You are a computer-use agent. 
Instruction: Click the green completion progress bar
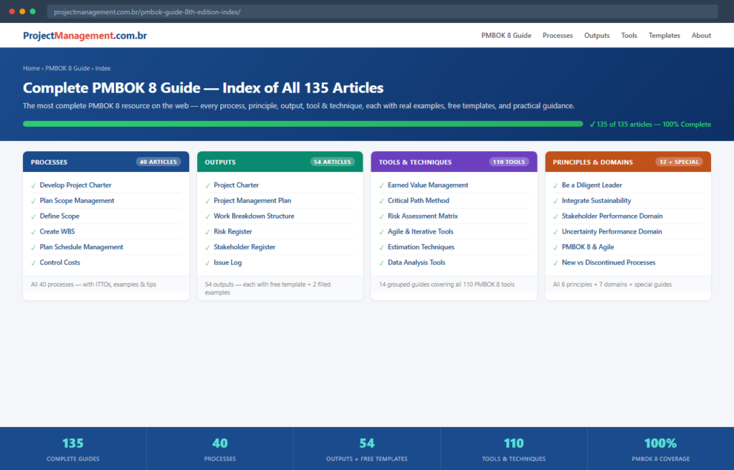pyautogui.click(x=302, y=124)
